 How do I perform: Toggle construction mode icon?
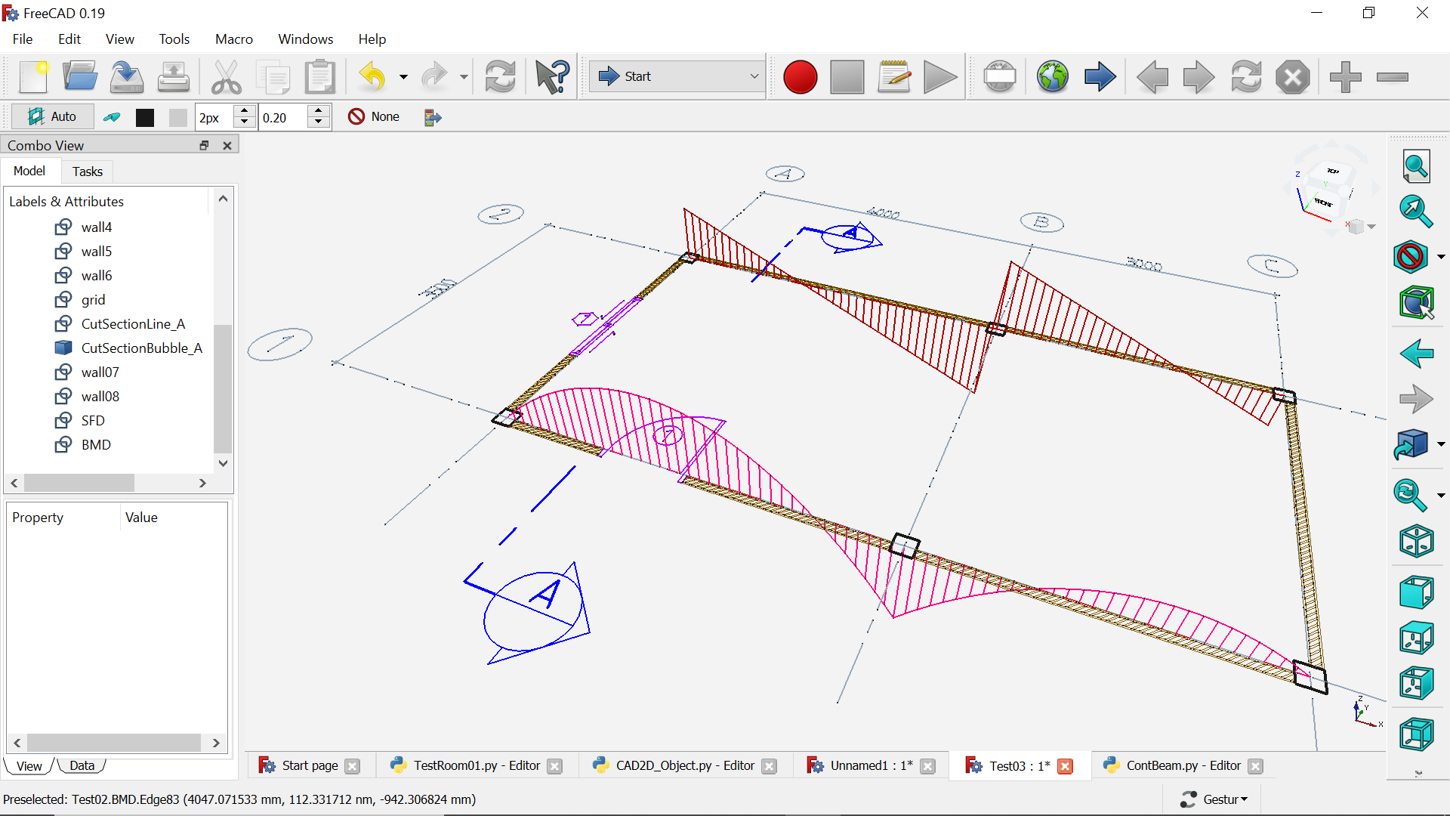112,117
